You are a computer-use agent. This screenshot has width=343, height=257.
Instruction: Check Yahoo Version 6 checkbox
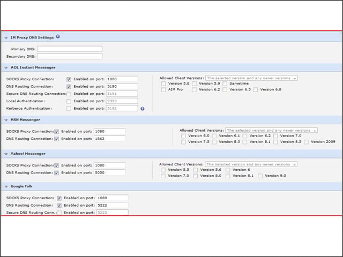228,170
